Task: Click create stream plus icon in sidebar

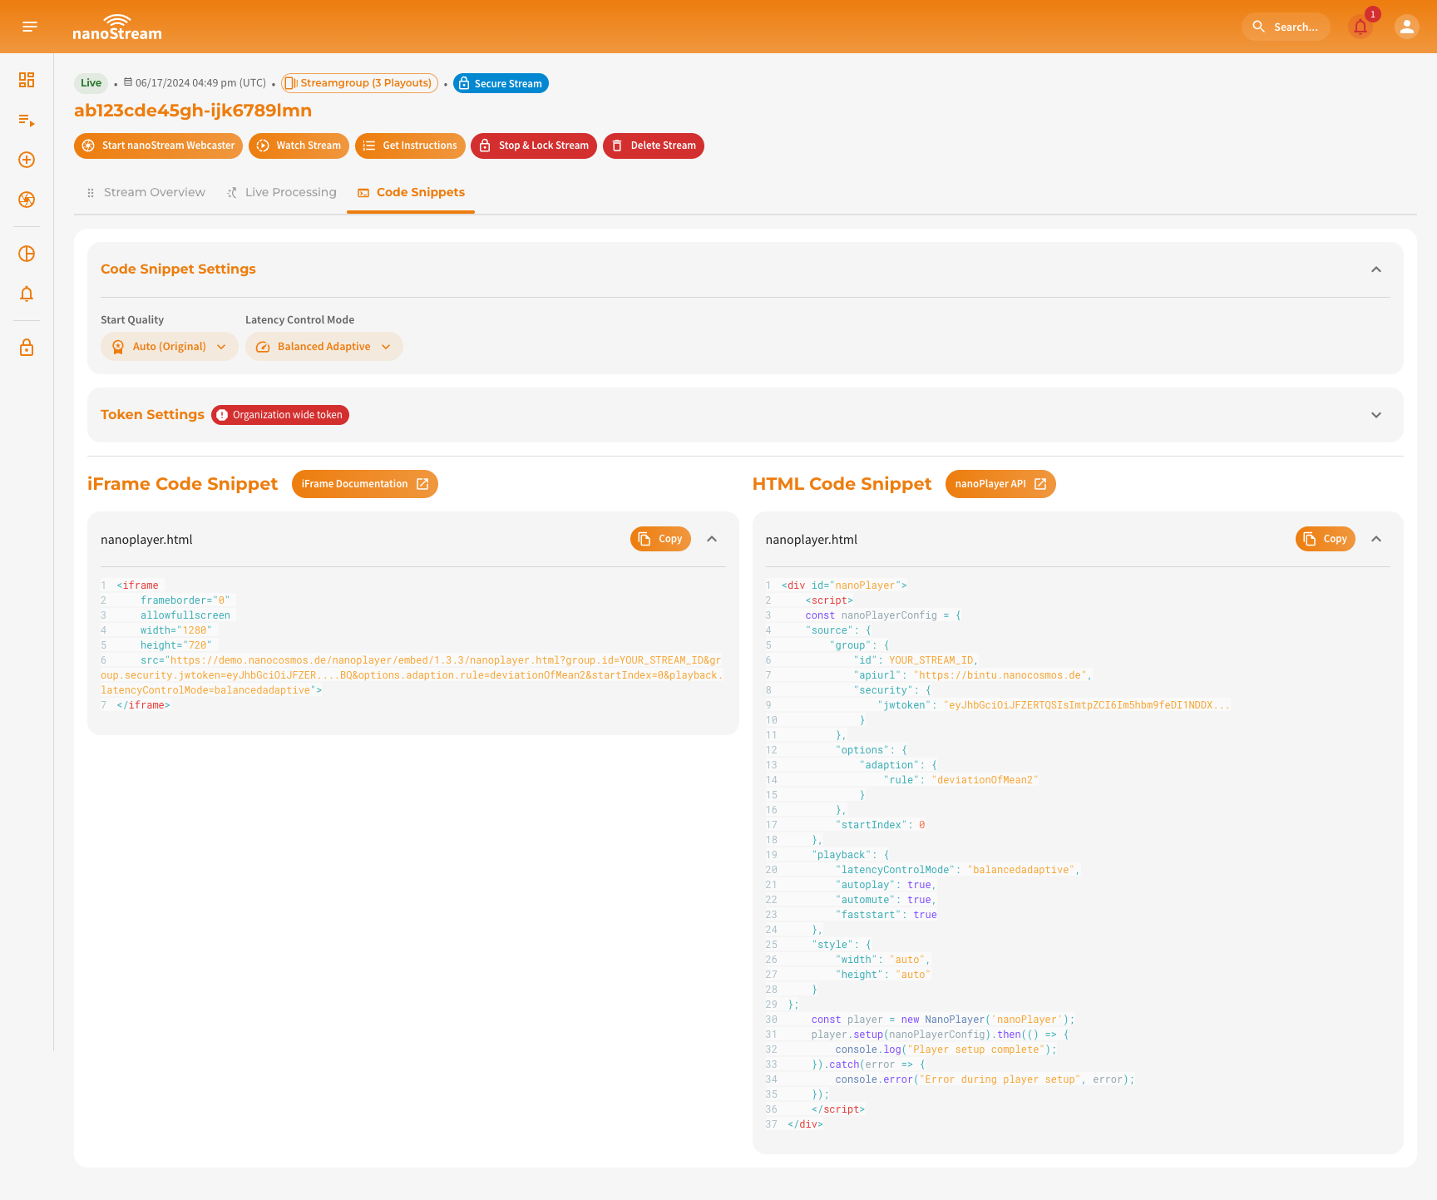Action: coord(27,160)
